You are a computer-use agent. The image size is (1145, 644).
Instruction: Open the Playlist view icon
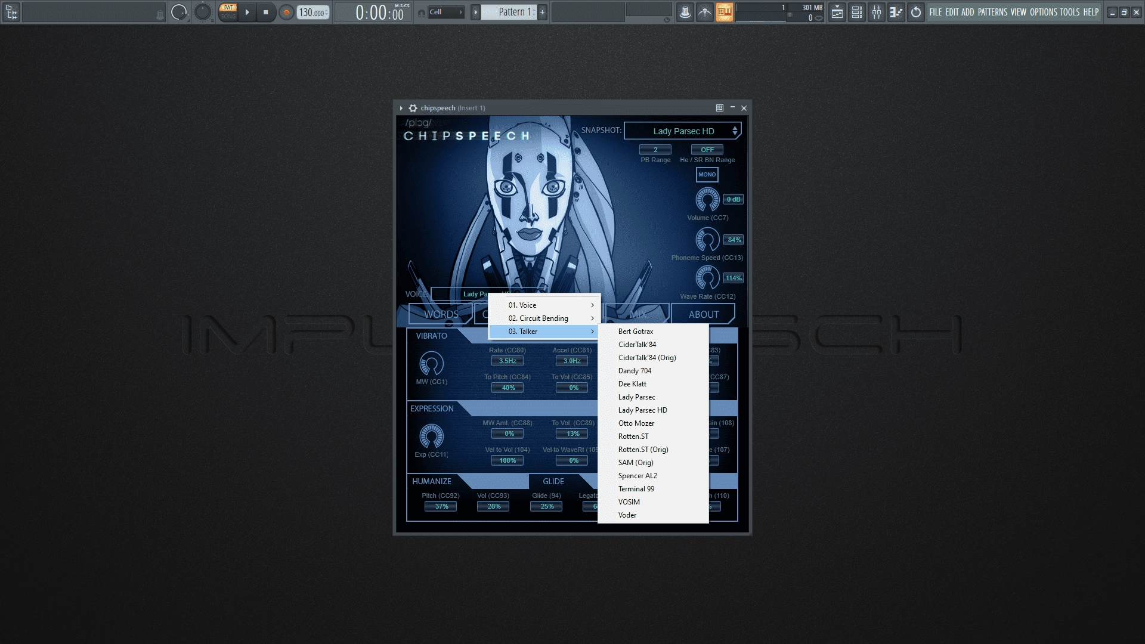tap(837, 12)
